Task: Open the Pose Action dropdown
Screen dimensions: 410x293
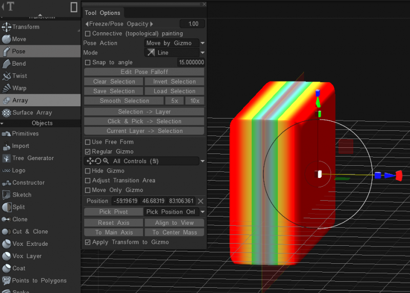Action: [x=175, y=43]
